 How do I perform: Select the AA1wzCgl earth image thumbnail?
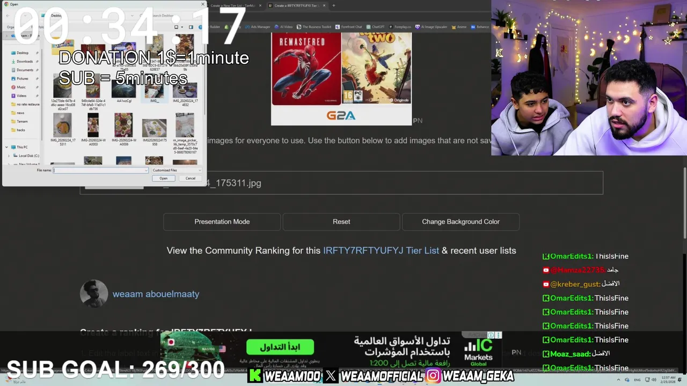pos(123,91)
